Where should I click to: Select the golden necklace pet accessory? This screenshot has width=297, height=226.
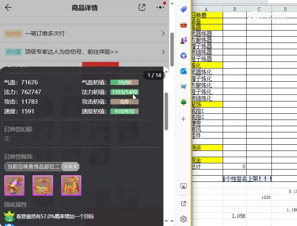[43, 185]
